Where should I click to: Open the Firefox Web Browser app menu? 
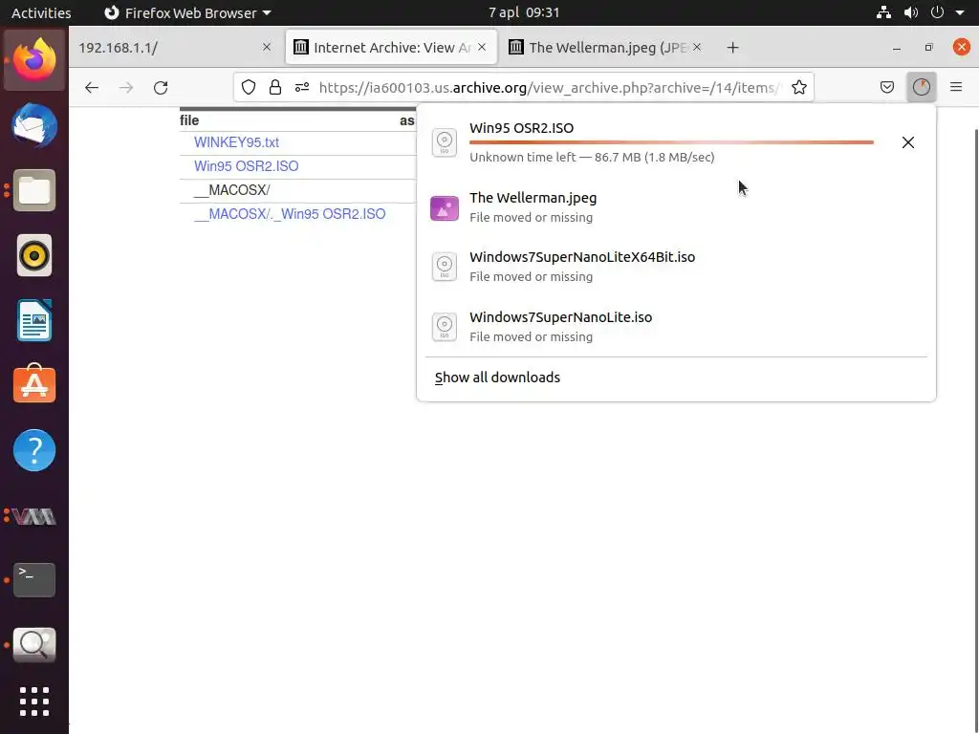click(x=187, y=12)
